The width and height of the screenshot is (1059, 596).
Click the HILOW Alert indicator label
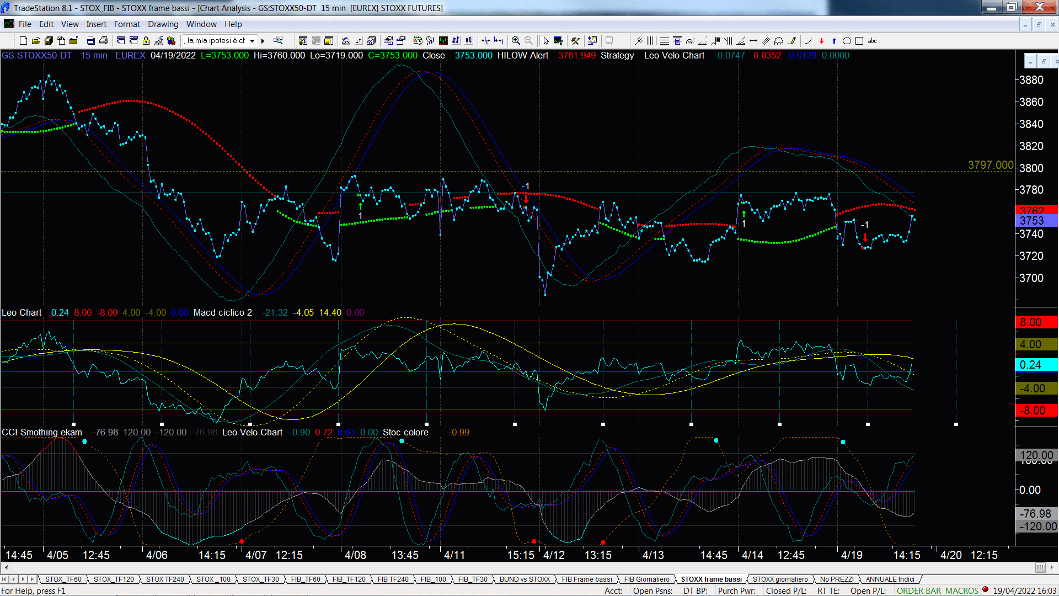point(523,55)
